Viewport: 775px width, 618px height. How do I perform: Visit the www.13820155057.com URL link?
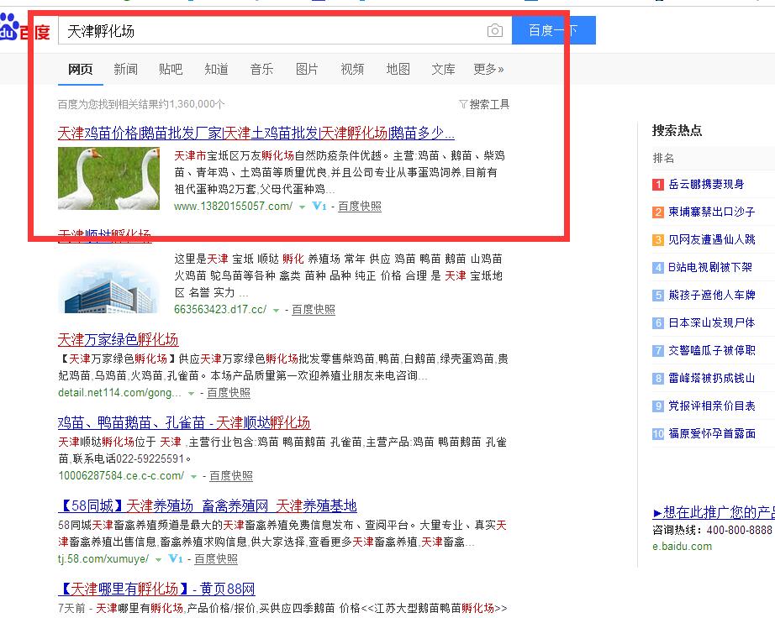[x=234, y=207]
